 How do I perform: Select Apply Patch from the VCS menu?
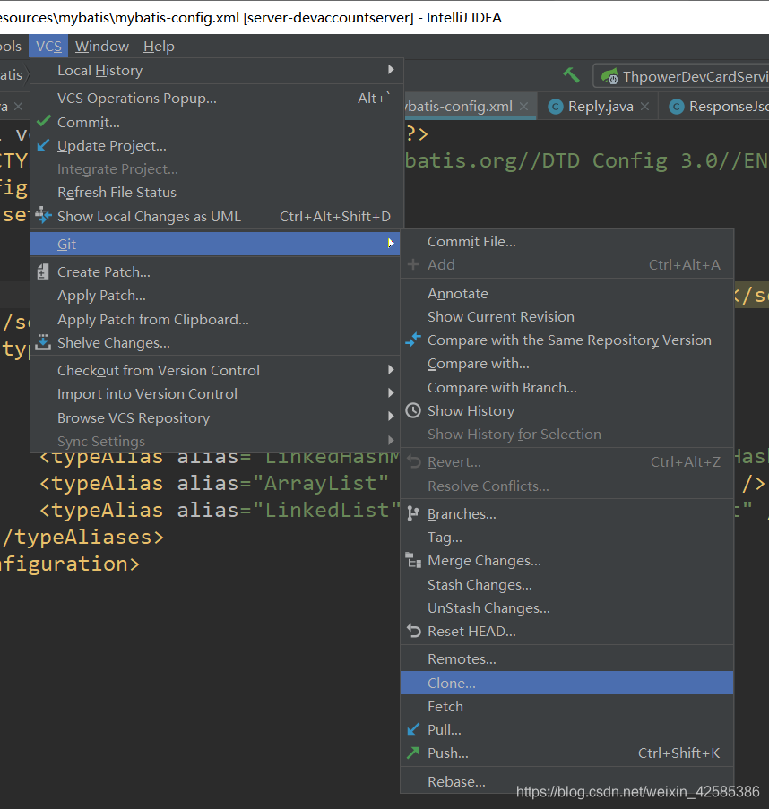(x=215, y=296)
